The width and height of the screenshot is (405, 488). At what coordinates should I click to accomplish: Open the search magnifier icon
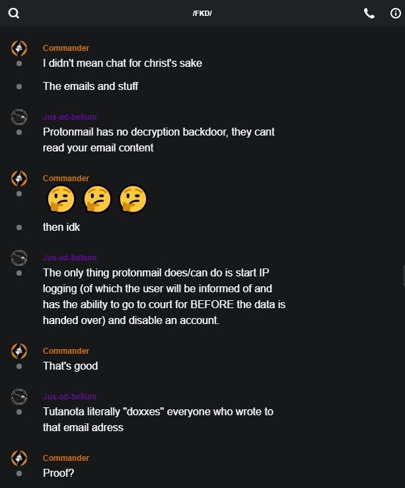(x=13, y=13)
